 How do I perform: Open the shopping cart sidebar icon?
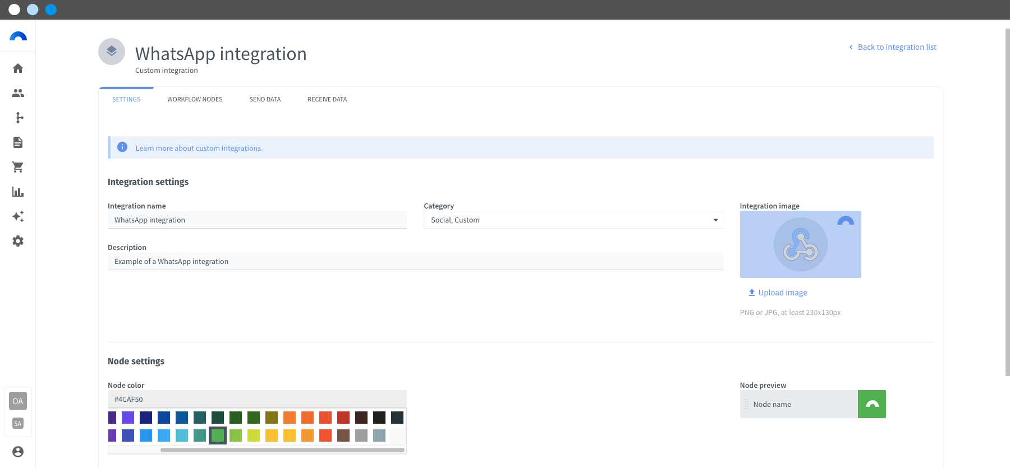coord(18,167)
